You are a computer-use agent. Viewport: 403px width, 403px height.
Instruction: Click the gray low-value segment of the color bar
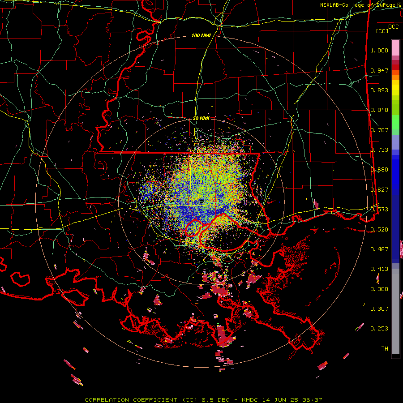pyautogui.click(x=395, y=311)
